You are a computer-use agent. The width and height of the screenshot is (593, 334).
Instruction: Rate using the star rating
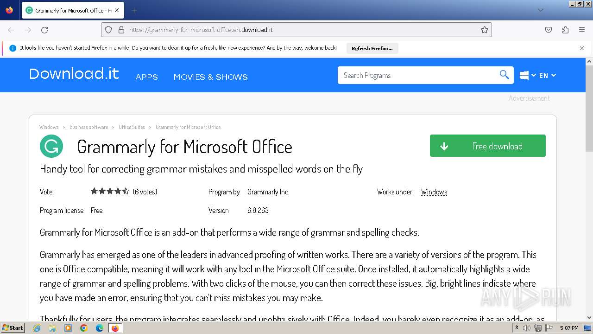pyautogui.click(x=110, y=191)
